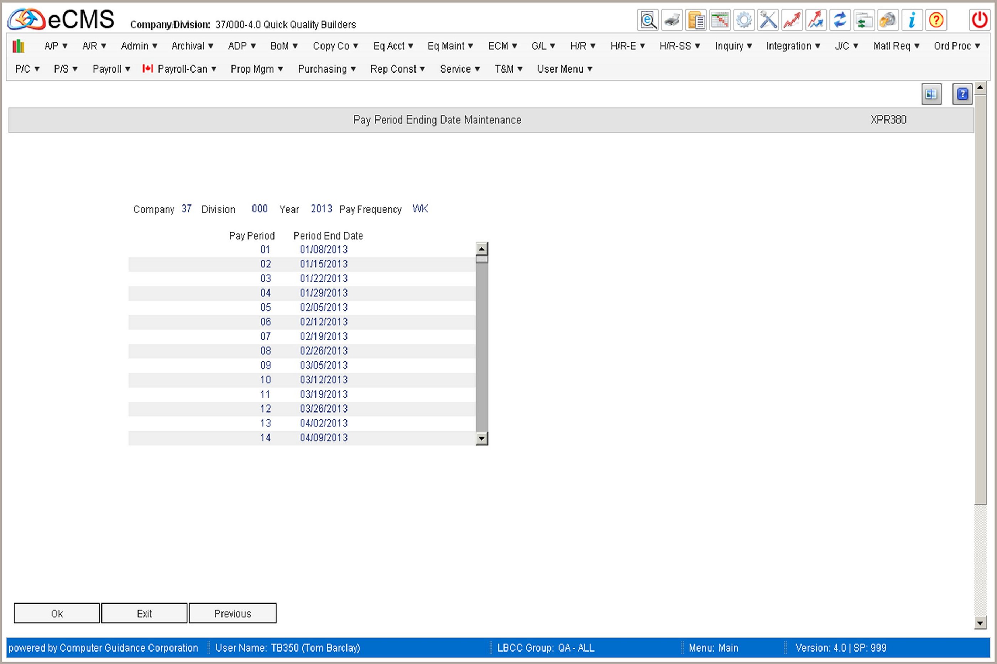Screen dimensions: 997x664
Task: Click the printer icon in top toolbar
Action: [x=672, y=20]
